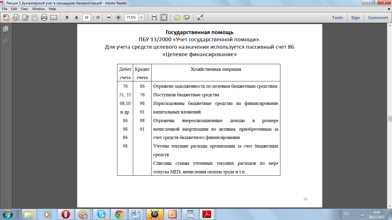
Task: Open the Window menu
Action: [38, 9]
